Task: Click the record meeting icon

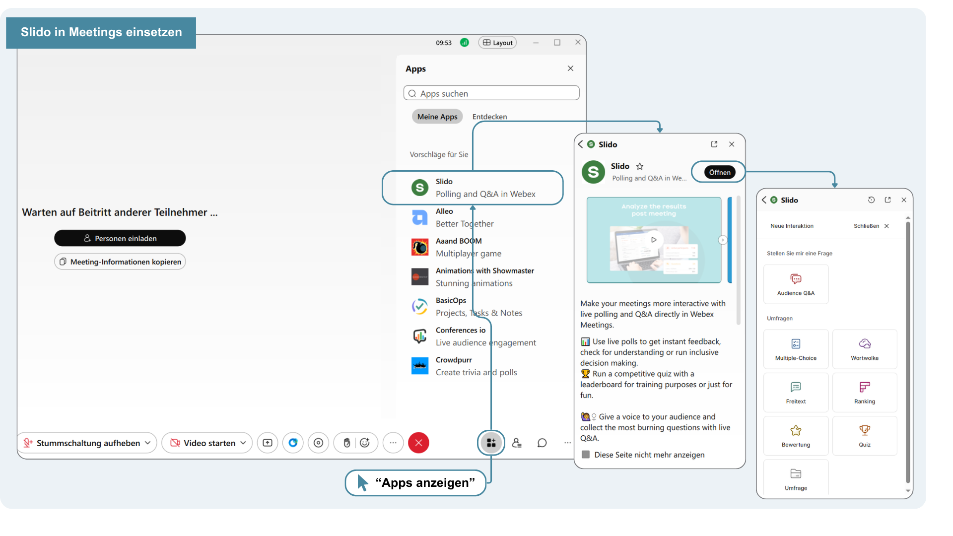Action: point(318,443)
